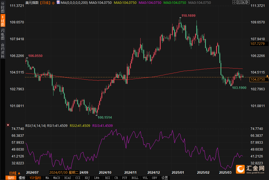
Task: Select the CCI indicator button
Action: tap(78, 178)
